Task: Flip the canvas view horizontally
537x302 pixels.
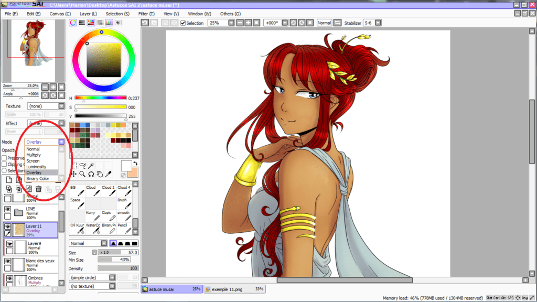Action: pos(337,23)
